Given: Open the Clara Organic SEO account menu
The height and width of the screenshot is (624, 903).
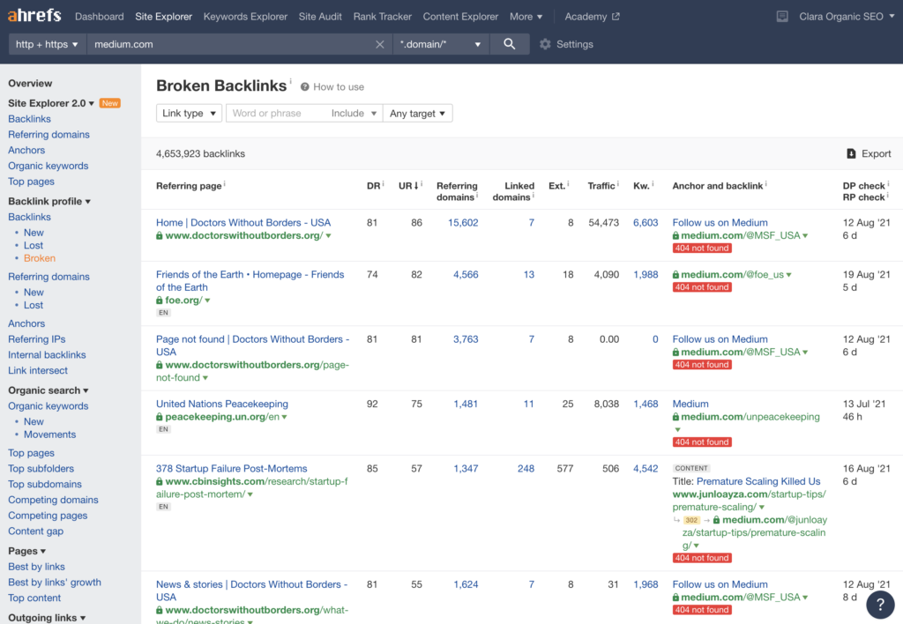Looking at the screenshot, I should [x=847, y=17].
